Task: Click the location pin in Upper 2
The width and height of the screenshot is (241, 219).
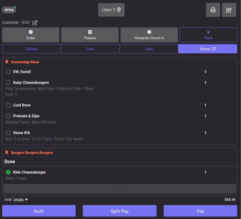Action: [x=119, y=10]
